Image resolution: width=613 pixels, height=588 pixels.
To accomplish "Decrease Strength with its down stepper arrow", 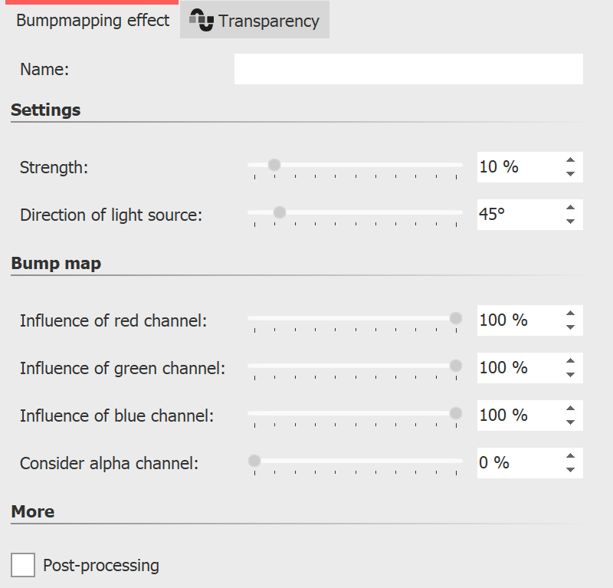I will (571, 173).
